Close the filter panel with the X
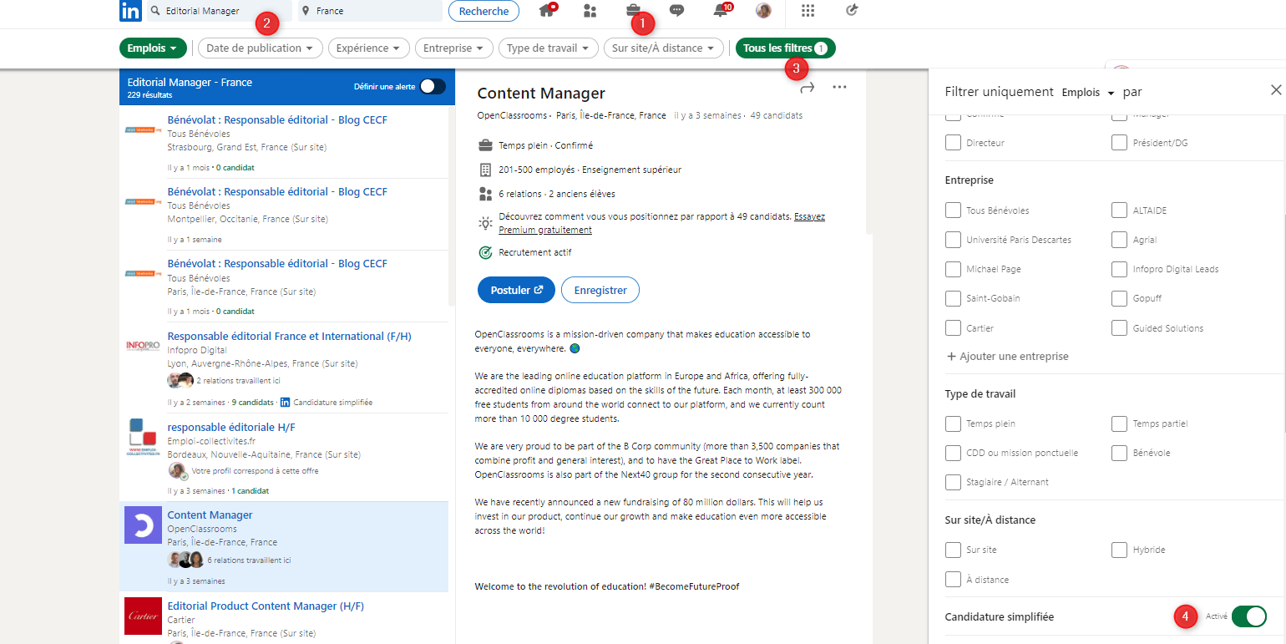This screenshot has height=644, width=1286. 1275,90
